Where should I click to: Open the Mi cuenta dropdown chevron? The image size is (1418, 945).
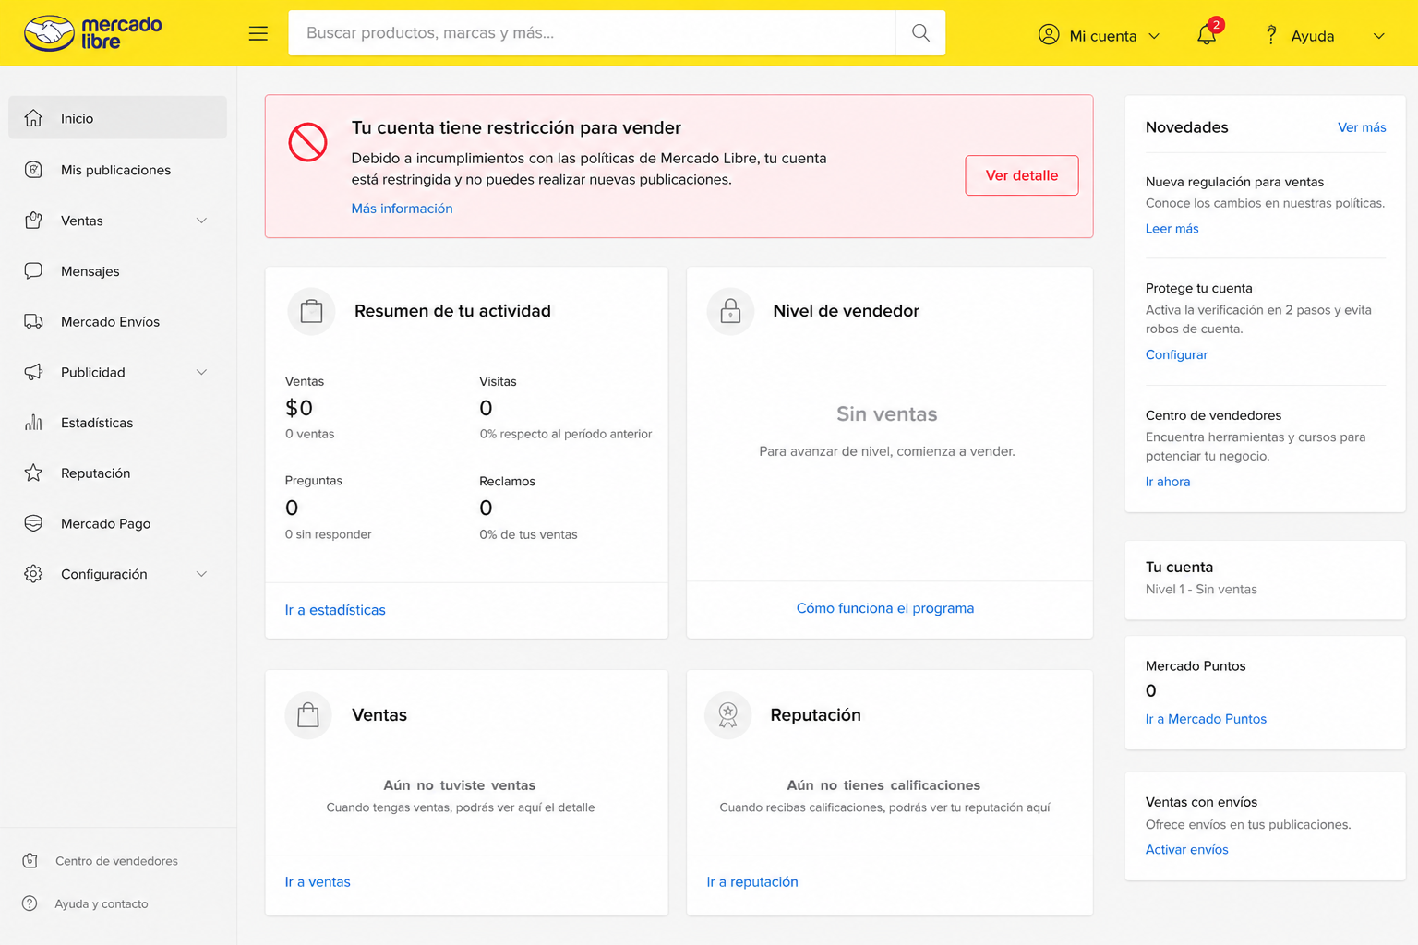1154,36
